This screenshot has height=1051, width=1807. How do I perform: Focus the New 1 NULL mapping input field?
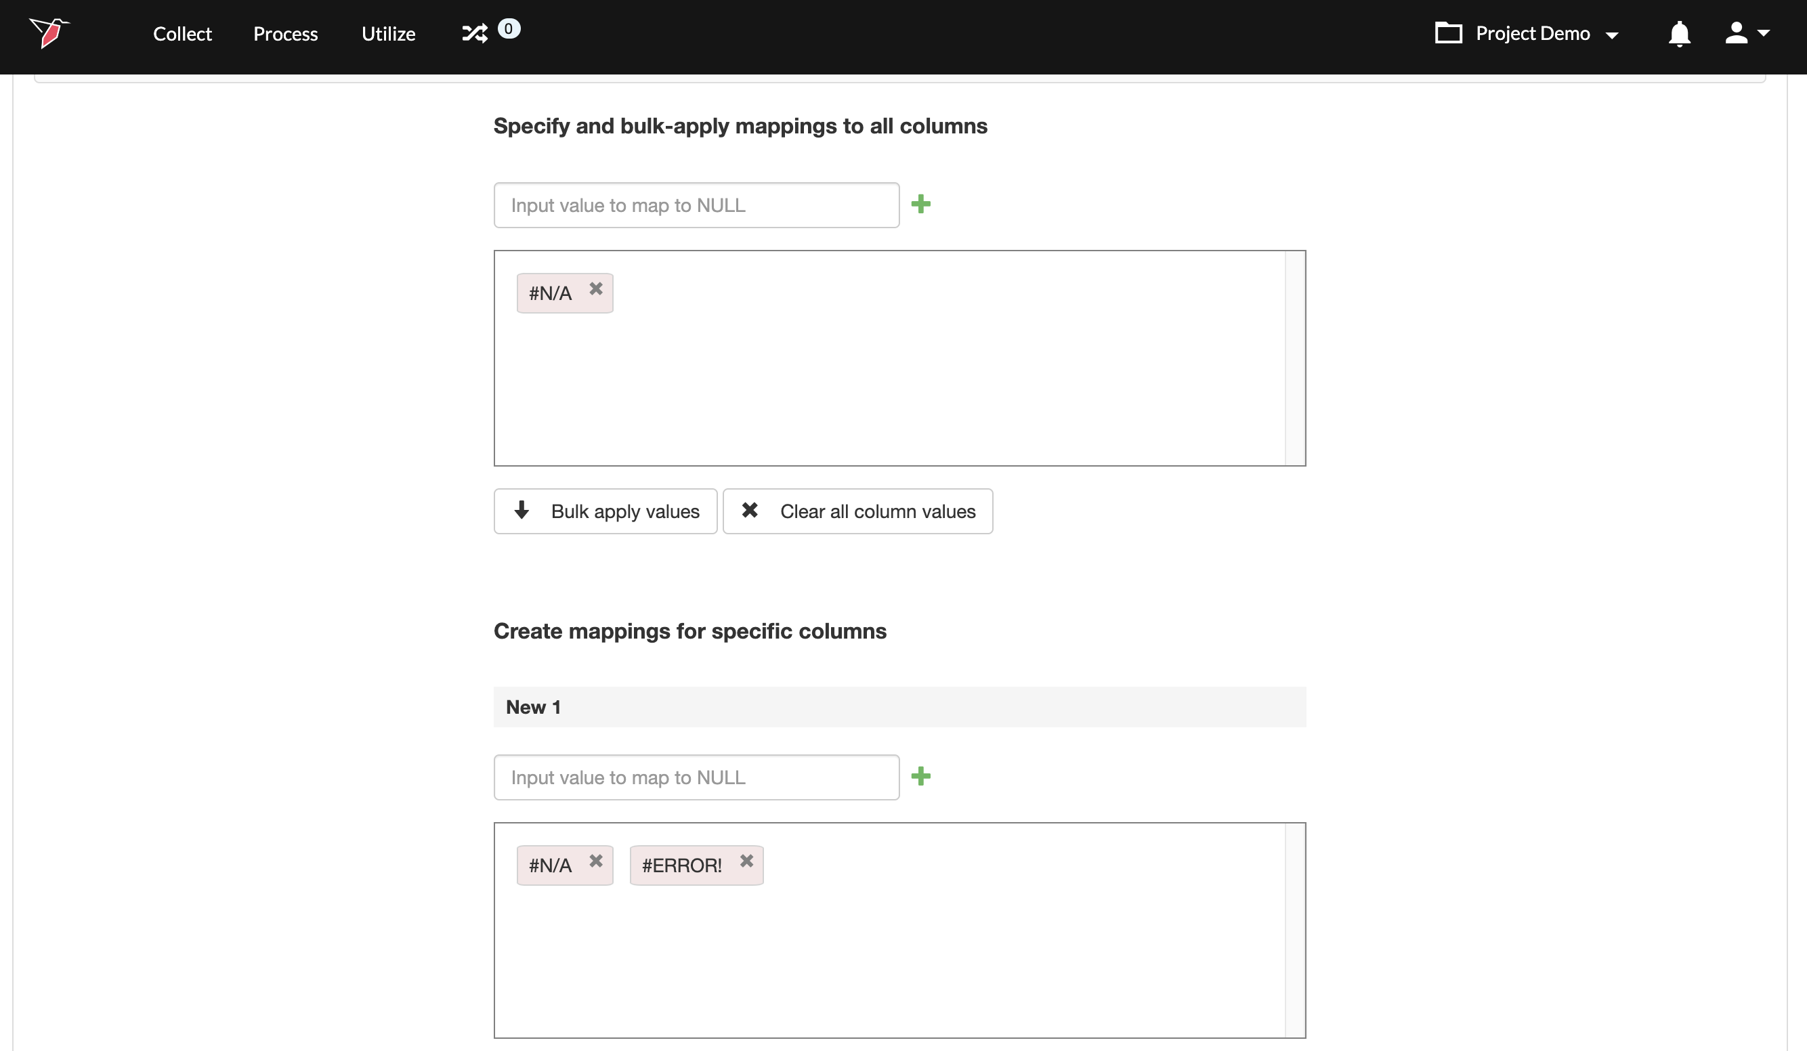(x=696, y=777)
